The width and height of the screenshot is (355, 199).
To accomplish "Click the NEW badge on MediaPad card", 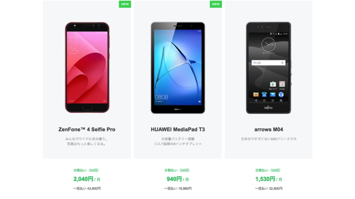I will pyautogui.click(x=216, y=4).
